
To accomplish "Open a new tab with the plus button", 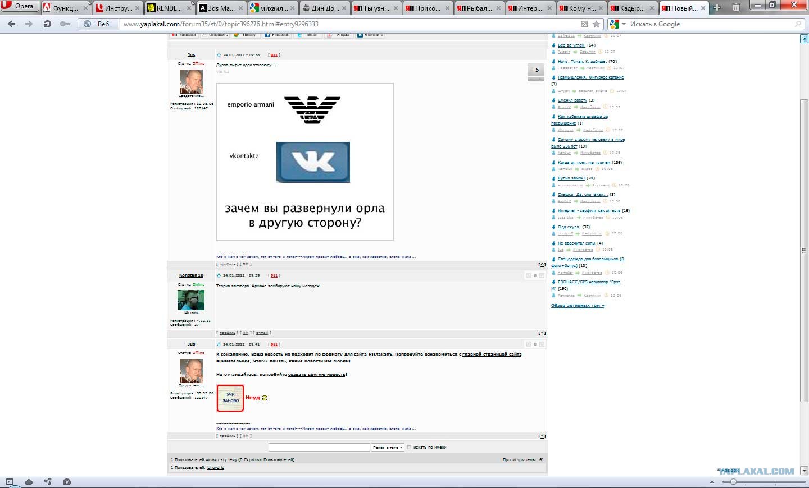I will [717, 8].
